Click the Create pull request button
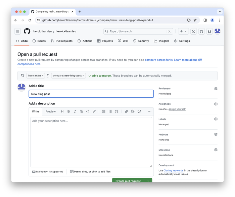235x197 pixels. (128, 181)
